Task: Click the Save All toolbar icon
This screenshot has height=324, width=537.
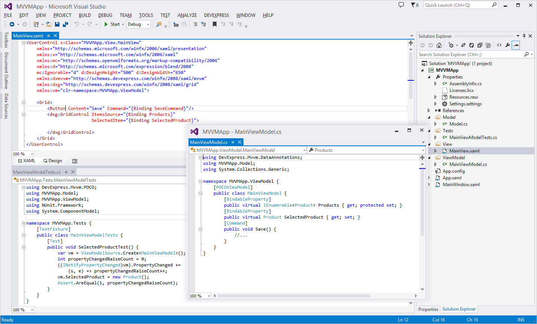Action: [x=65, y=24]
